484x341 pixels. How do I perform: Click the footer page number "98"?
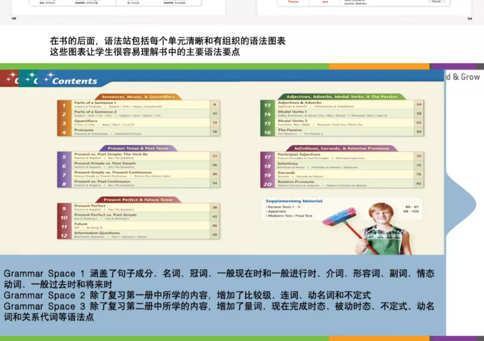point(14,18)
